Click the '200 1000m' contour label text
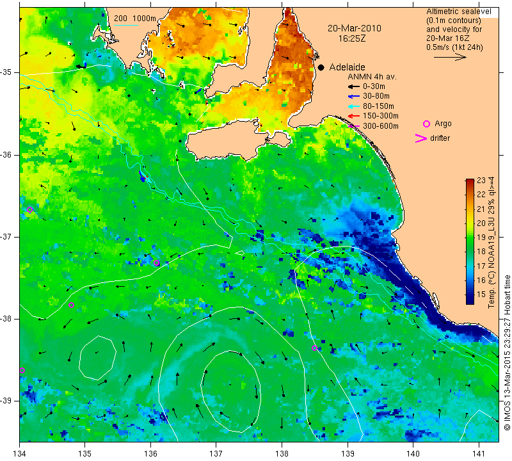The width and height of the screenshot is (512, 461). [x=135, y=19]
